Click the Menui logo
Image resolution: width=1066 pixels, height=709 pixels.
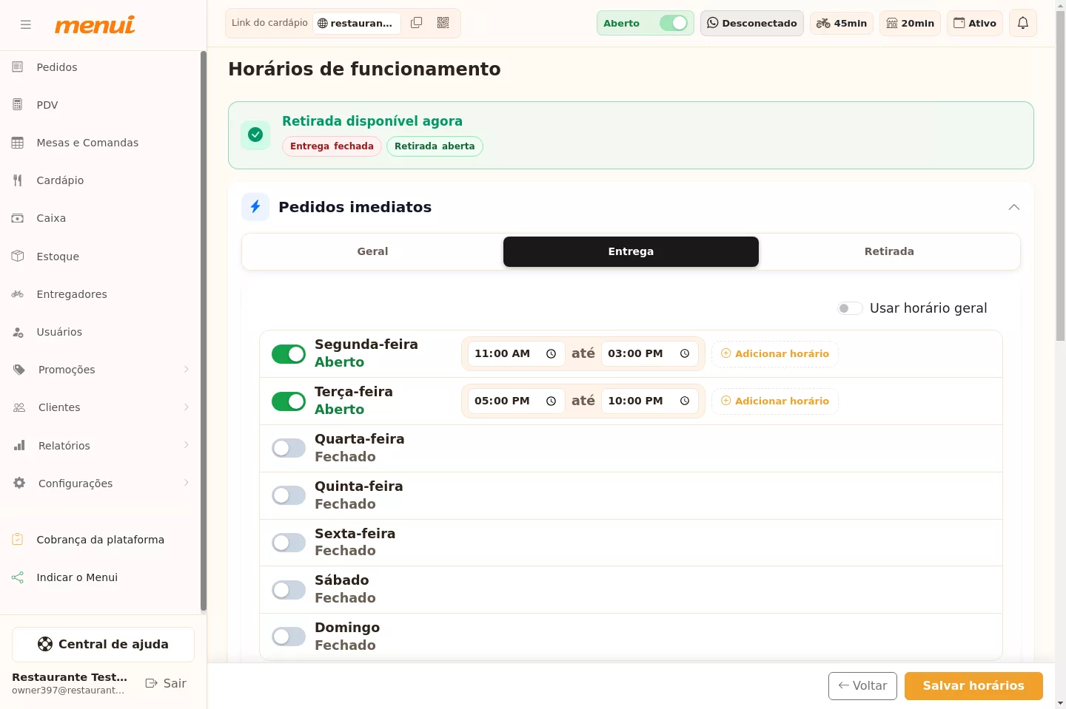point(95,25)
